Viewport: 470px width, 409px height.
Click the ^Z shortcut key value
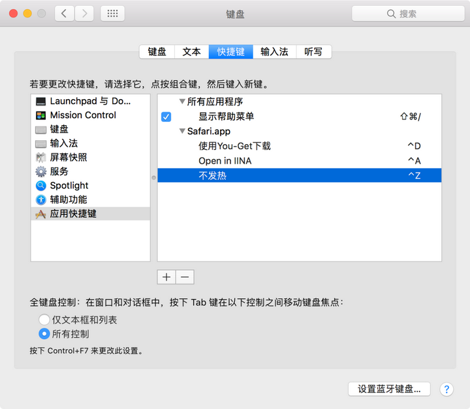[415, 175]
